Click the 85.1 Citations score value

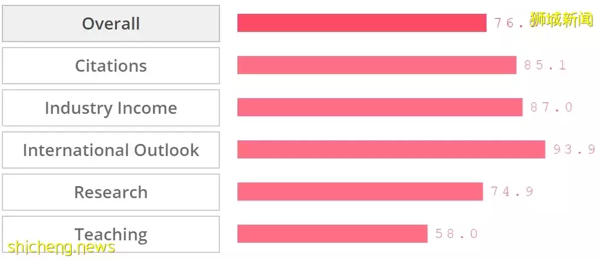pos(545,65)
